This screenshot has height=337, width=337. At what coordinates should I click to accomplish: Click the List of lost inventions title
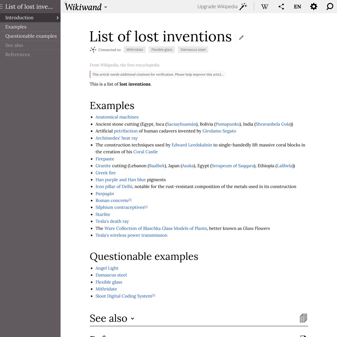(x=161, y=37)
